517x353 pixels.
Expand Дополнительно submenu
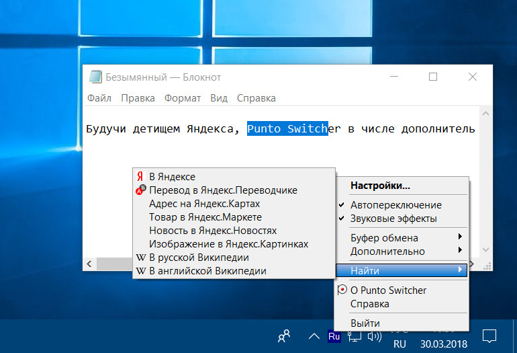pos(402,251)
